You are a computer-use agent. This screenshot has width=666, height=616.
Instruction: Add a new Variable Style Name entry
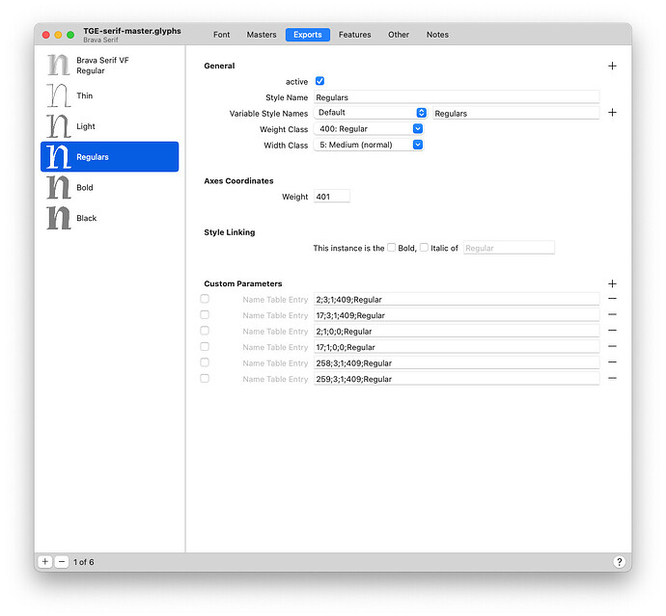pos(612,113)
